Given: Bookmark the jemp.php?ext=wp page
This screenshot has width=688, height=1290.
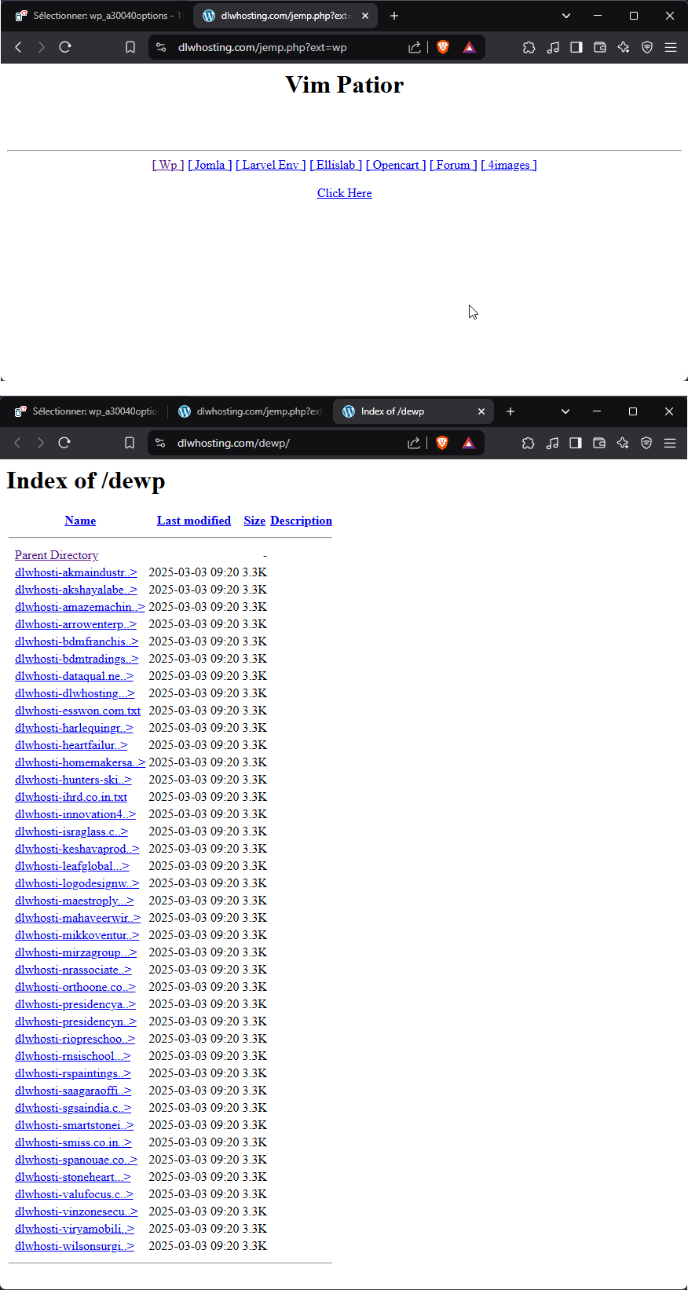Looking at the screenshot, I should (x=130, y=47).
